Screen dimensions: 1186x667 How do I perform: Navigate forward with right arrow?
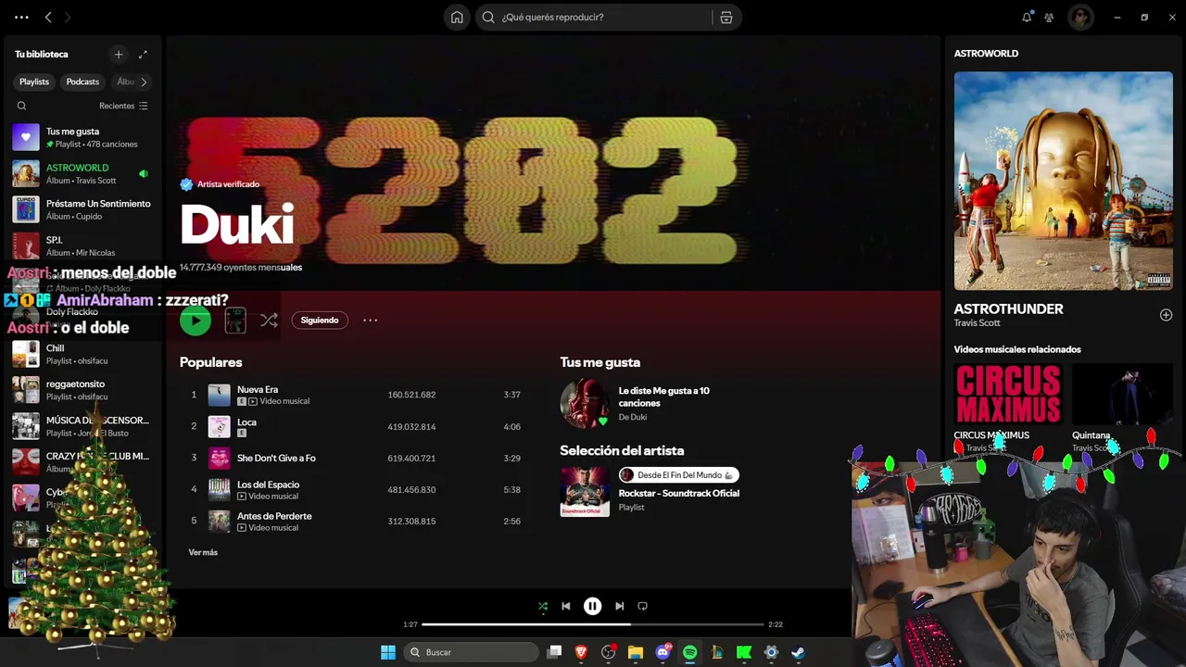click(67, 17)
